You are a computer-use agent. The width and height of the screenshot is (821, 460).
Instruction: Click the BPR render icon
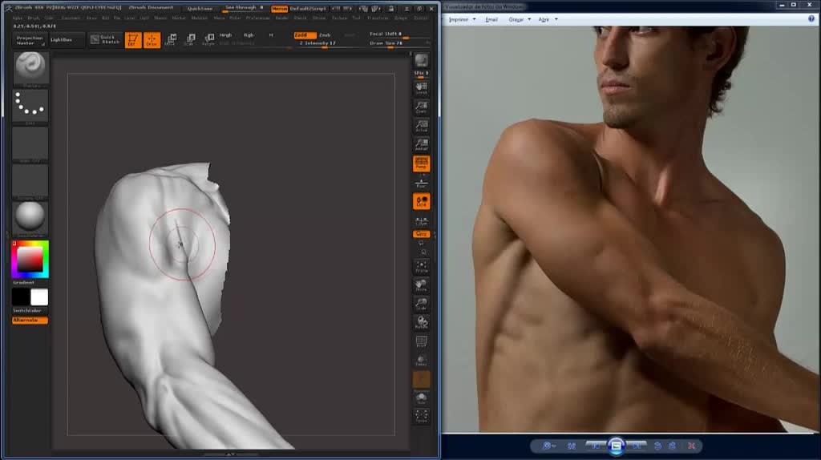click(x=421, y=62)
